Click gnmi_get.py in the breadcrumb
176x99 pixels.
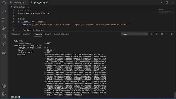[19, 7]
